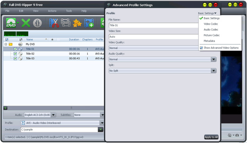Image resolution: width=247 pixels, height=143 pixels.
Task: Select Audio Codec in settings menu
Action: pos(211,30)
